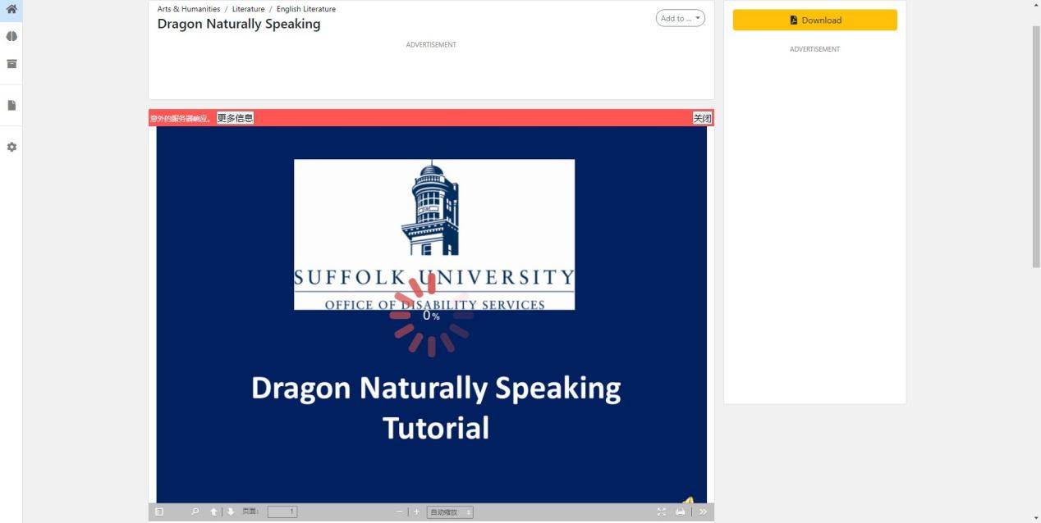Click the Dragon Naturally Speaking page title
Image resolution: width=1041 pixels, height=523 pixels.
[x=239, y=24]
